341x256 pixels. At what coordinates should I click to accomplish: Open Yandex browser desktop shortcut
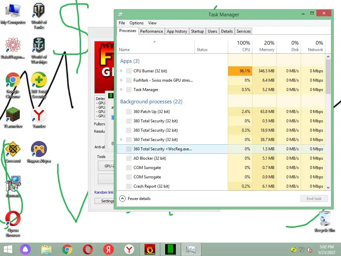click(x=39, y=117)
